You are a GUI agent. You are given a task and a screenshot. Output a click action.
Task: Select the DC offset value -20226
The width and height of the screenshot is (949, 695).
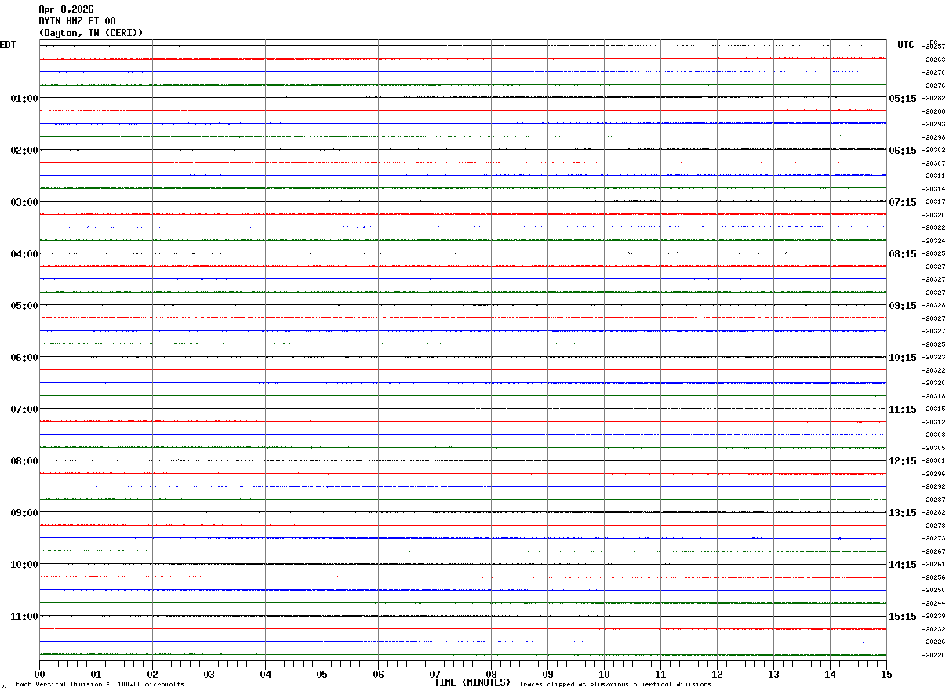[x=934, y=642]
